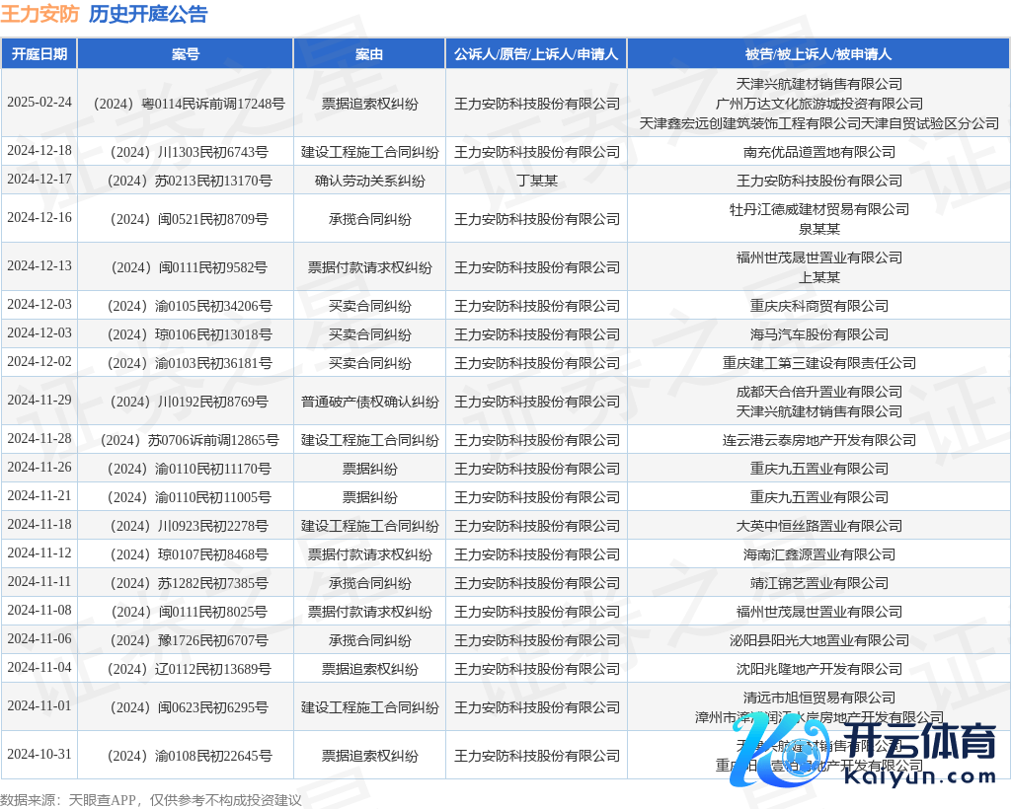Viewport: 1011px width, 809px height.
Task: Select the 普通破产债权确认纠纷 case cause
Action: coord(369,402)
